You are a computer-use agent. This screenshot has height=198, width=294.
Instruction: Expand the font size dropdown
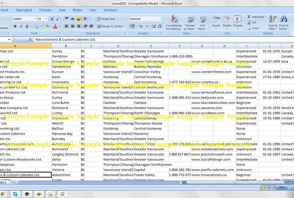(x=46, y=19)
